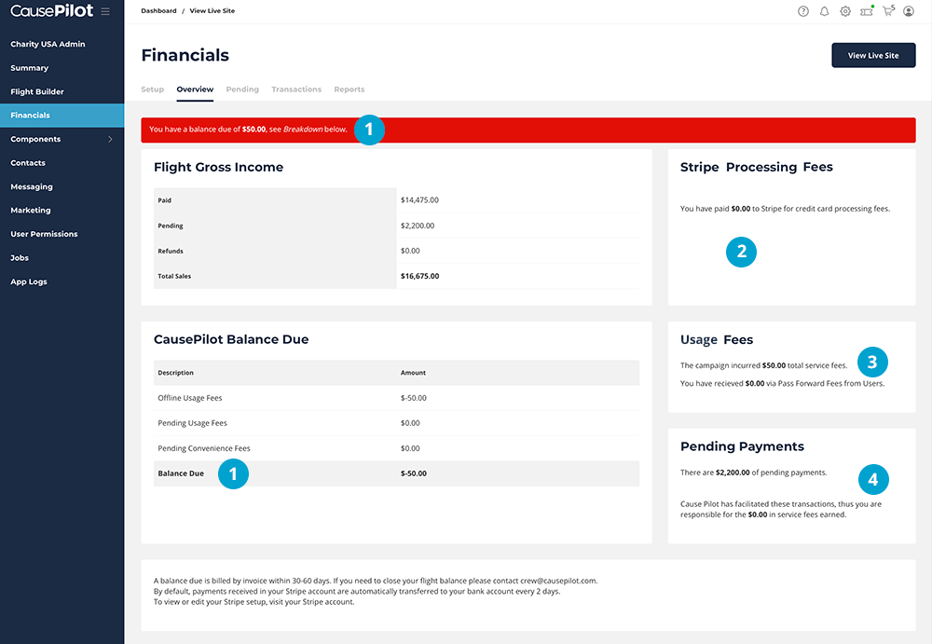Screen dimensions: 932x644
Task: Open the help question mark icon
Action: (x=803, y=11)
